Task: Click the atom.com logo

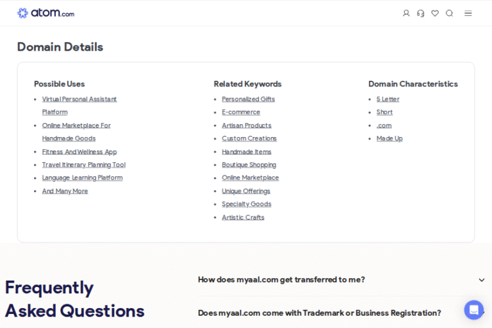Action: coord(45,13)
